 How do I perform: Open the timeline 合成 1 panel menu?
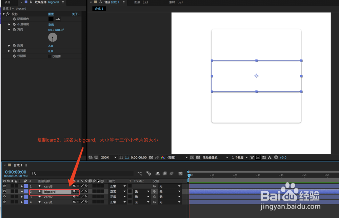pos(26,165)
